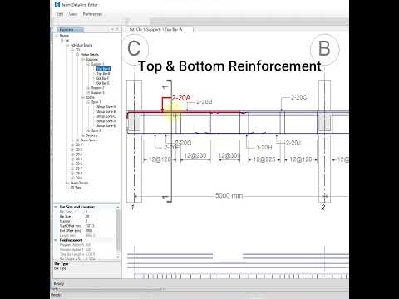Click the properties panel scroll-down arrow
Image resolution: width=399 pixels, height=299 pixels.
tap(118, 257)
